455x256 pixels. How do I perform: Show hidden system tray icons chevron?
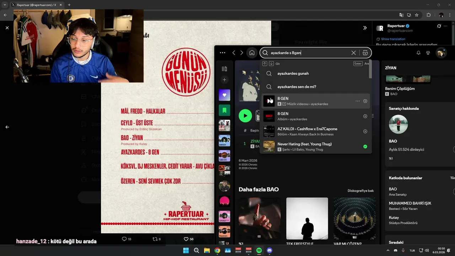pos(388,250)
